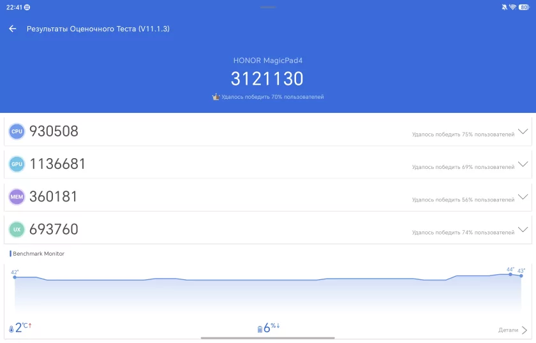Image resolution: width=536 pixels, height=343 pixels.
Task: Expand the GPU score details chevron
Action: (523, 164)
